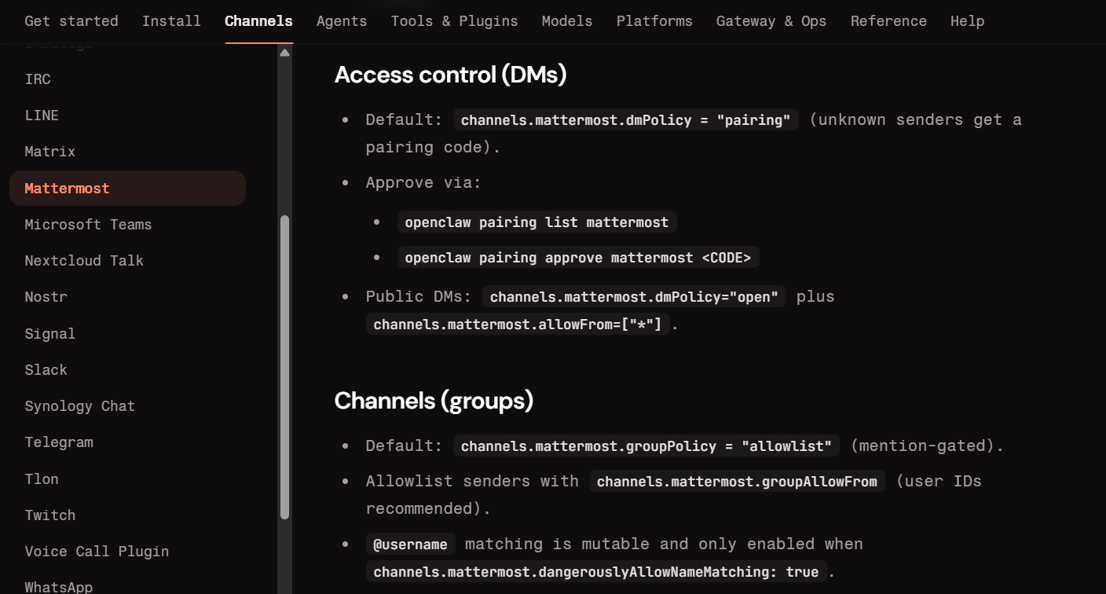The image size is (1106, 594).
Task: Open the Nextcloud Talk page
Action: [x=127, y=261]
